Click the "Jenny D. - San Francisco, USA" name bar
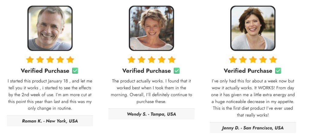This screenshot has height=136, width=314. (x=253, y=128)
